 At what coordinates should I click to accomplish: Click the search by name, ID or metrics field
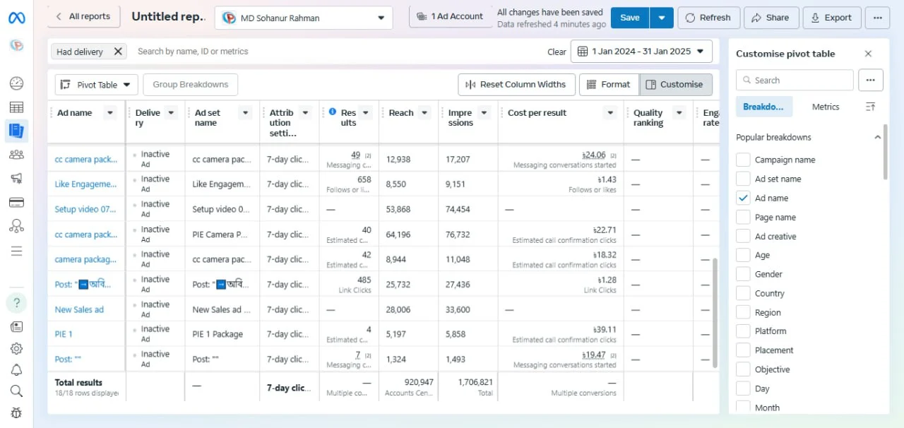332,52
